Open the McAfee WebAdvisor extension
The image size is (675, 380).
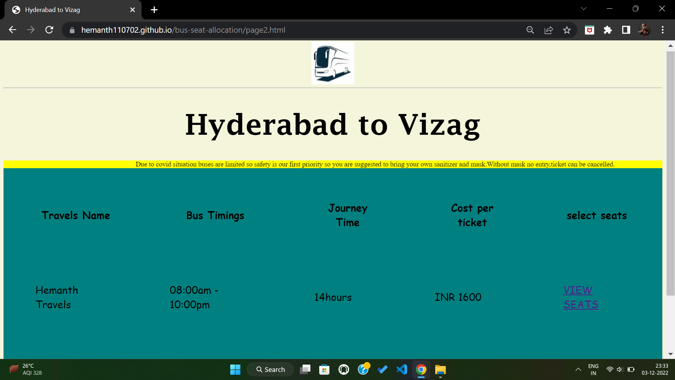coord(590,30)
